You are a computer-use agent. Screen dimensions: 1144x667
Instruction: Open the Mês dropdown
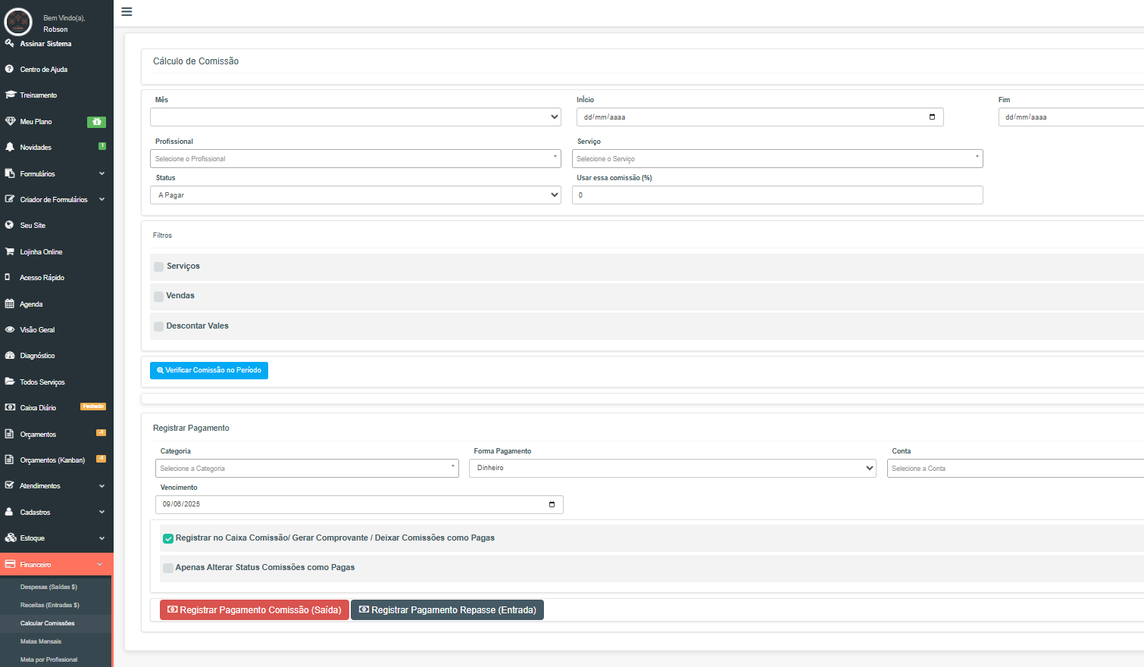[355, 117]
